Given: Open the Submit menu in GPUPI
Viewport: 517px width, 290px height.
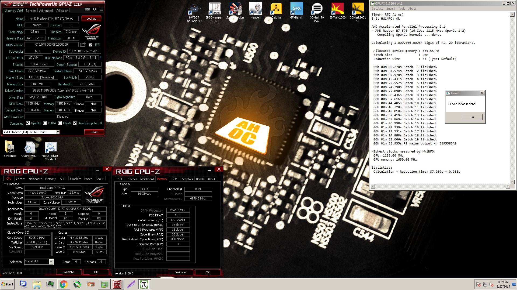Looking at the screenshot, I should [x=391, y=9].
